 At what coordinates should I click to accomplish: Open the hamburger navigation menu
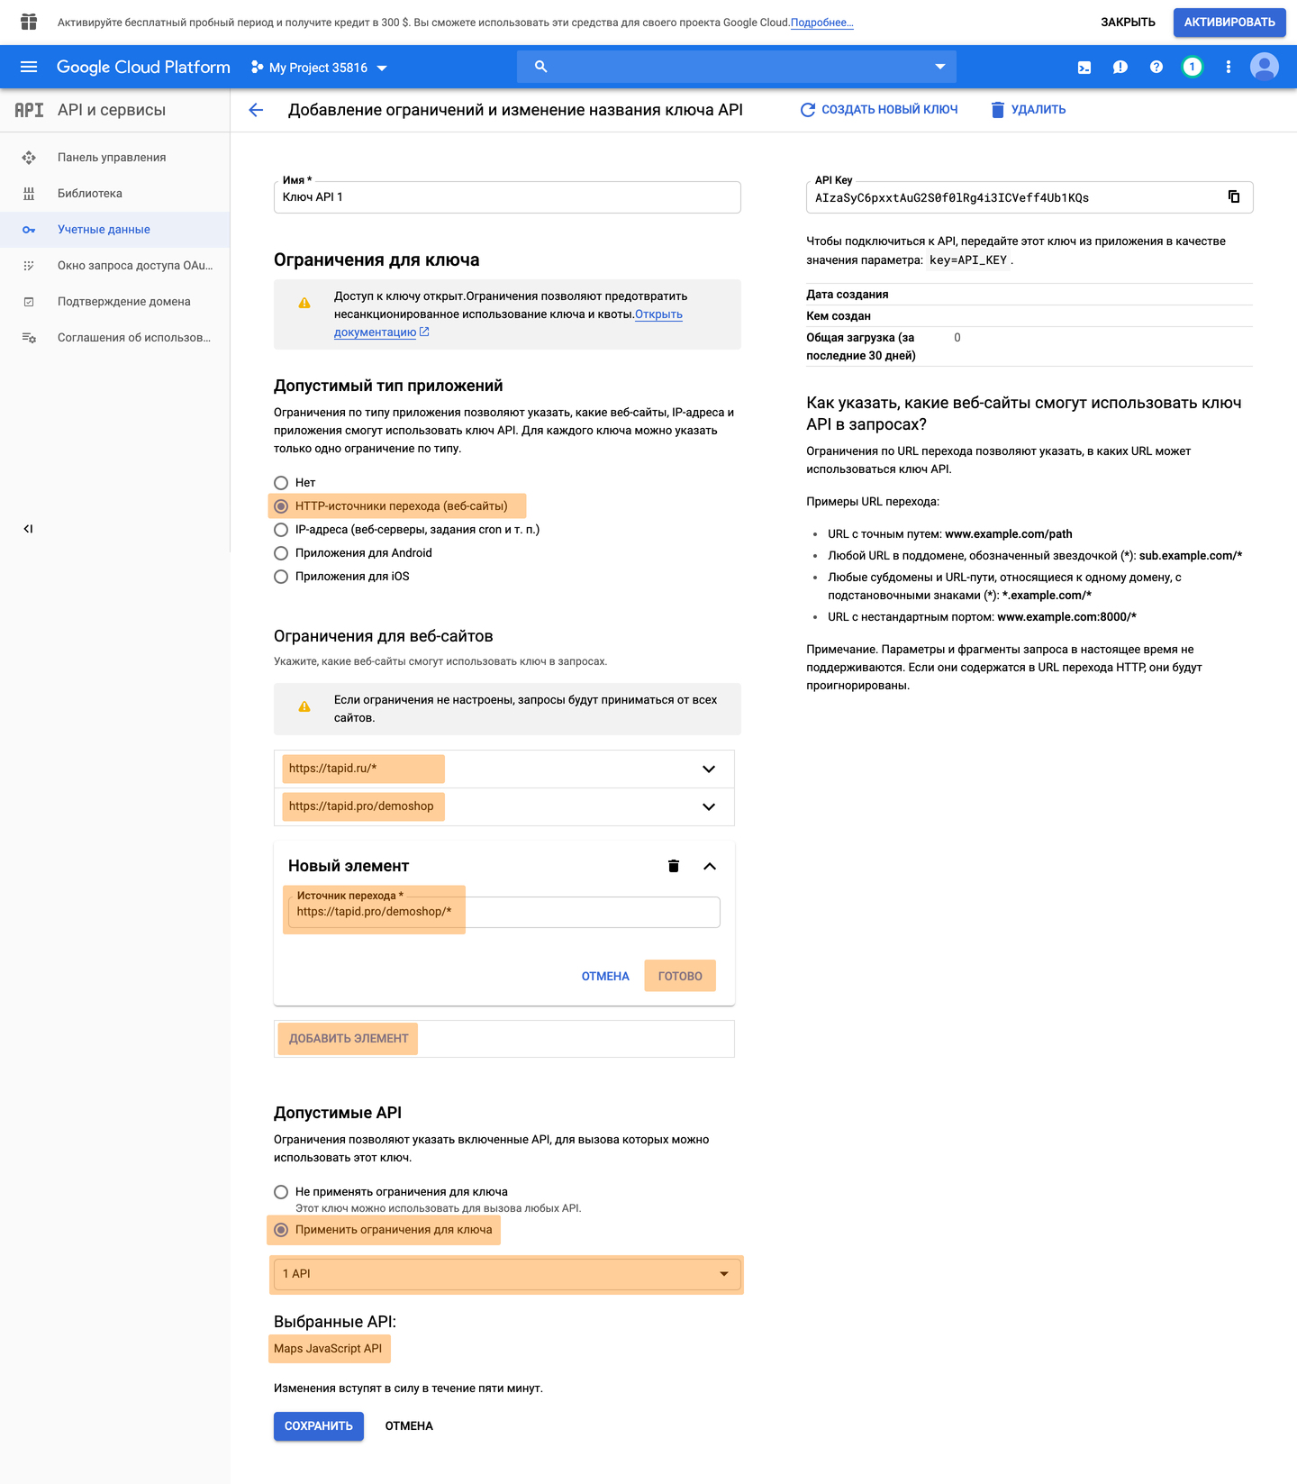click(29, 67)
